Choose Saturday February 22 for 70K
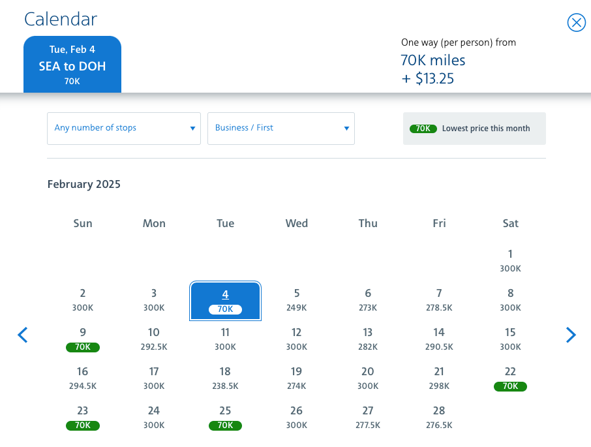 coord(510,378)
